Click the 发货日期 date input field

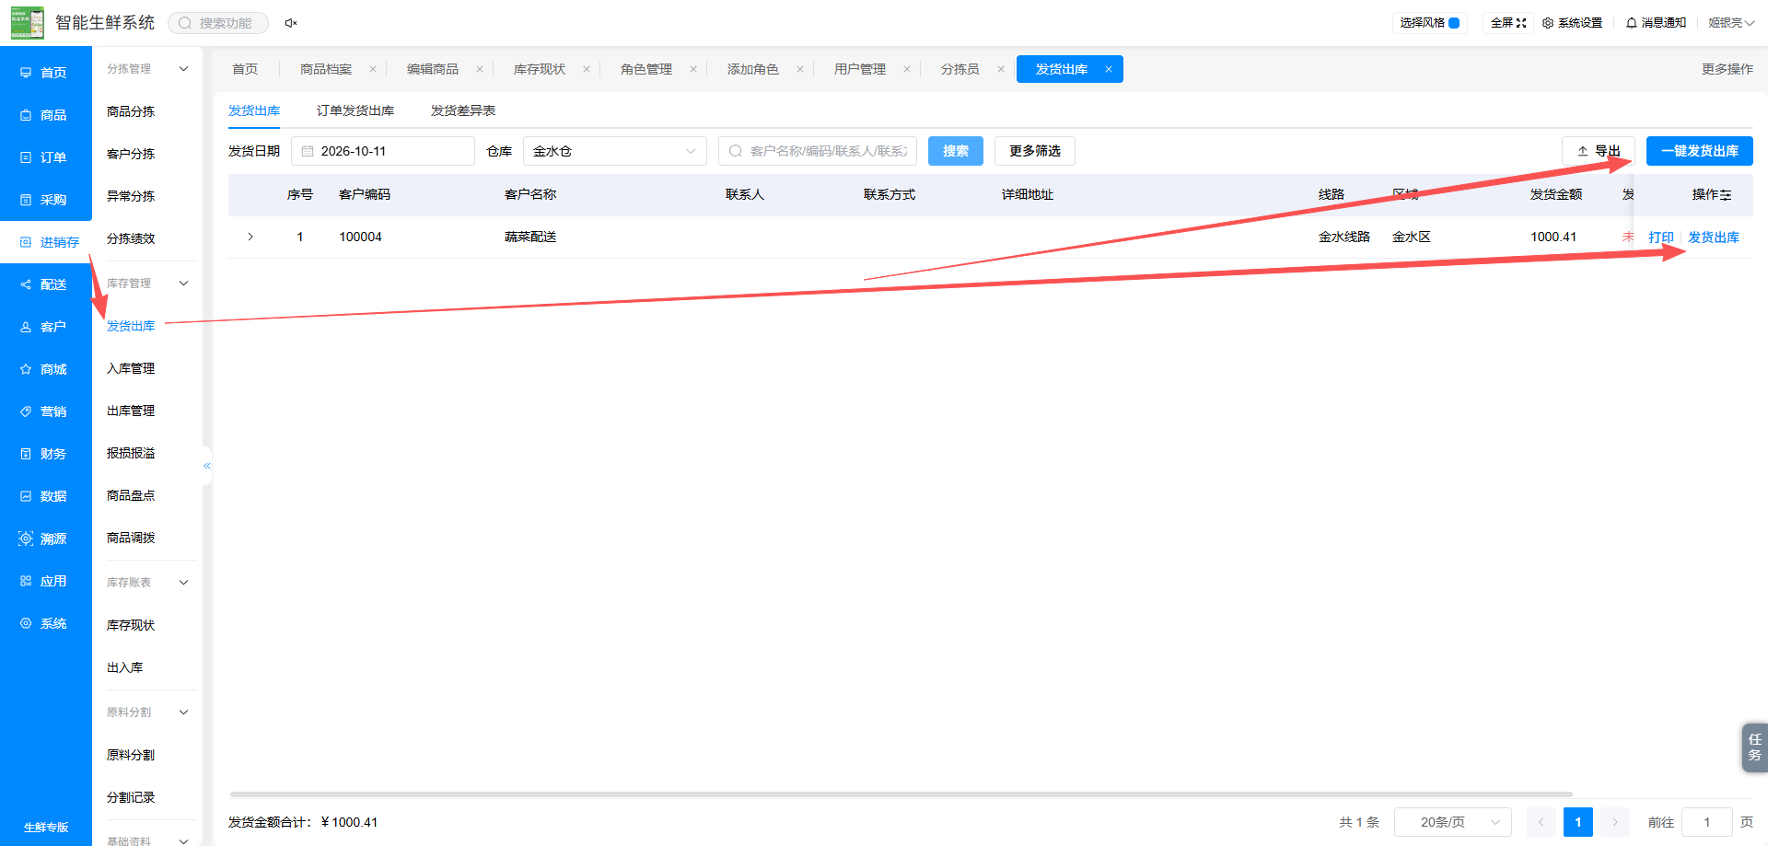(x=383, y=151)
